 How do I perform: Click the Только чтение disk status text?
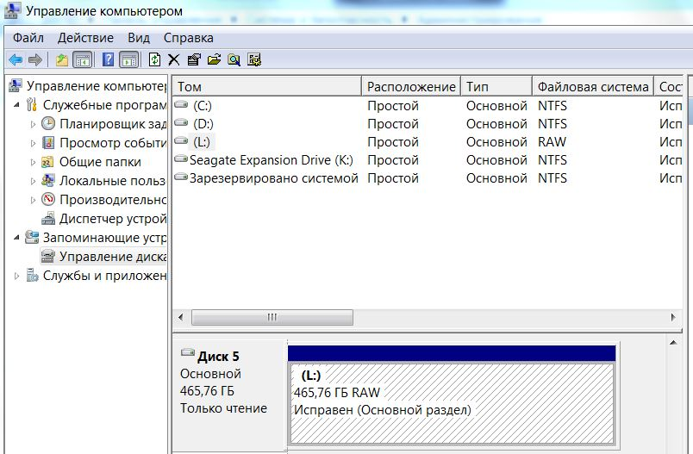223,408
